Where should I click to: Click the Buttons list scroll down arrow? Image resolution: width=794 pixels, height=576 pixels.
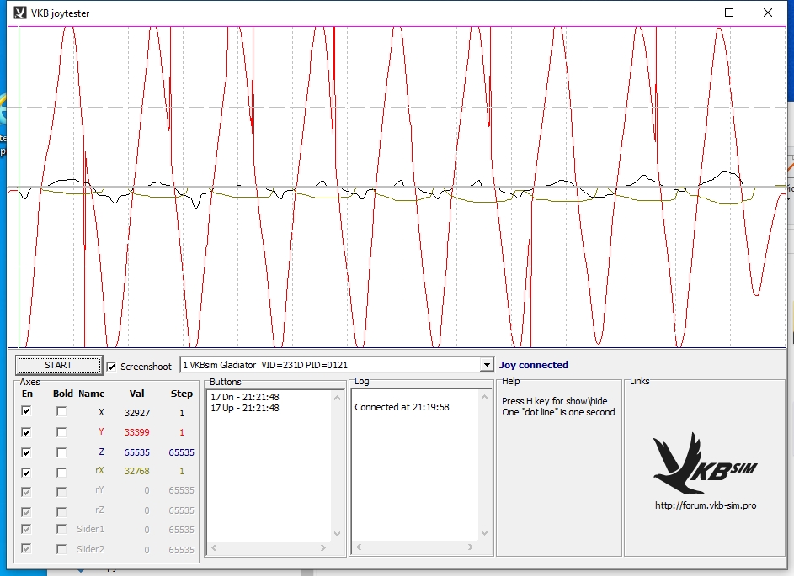[x=338, y=533]
